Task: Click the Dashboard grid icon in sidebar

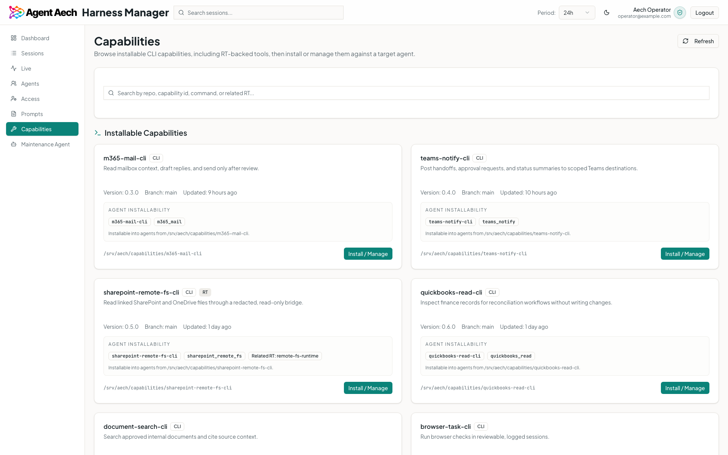Action: tap(14, 38)
